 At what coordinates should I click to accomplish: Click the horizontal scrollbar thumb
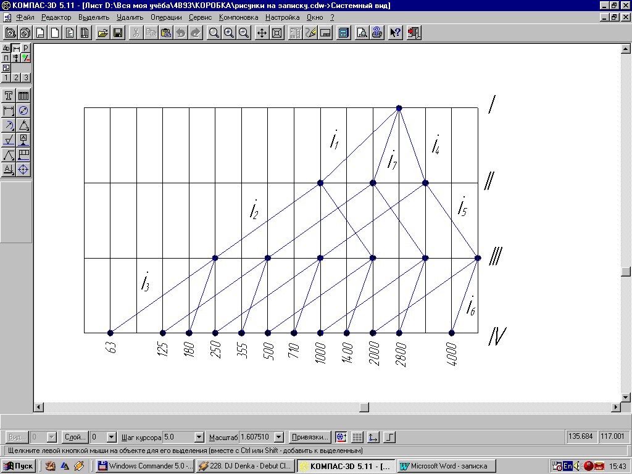coord(364,407)
